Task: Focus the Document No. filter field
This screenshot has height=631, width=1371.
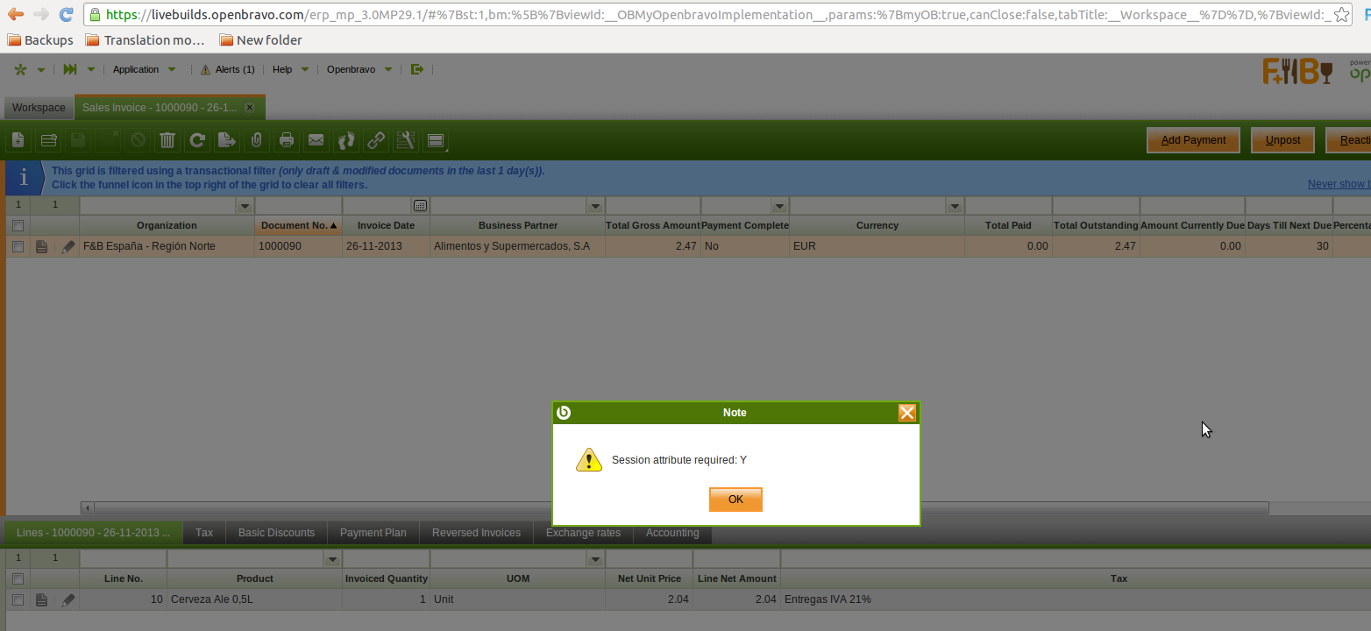Action: pos(299,206)
